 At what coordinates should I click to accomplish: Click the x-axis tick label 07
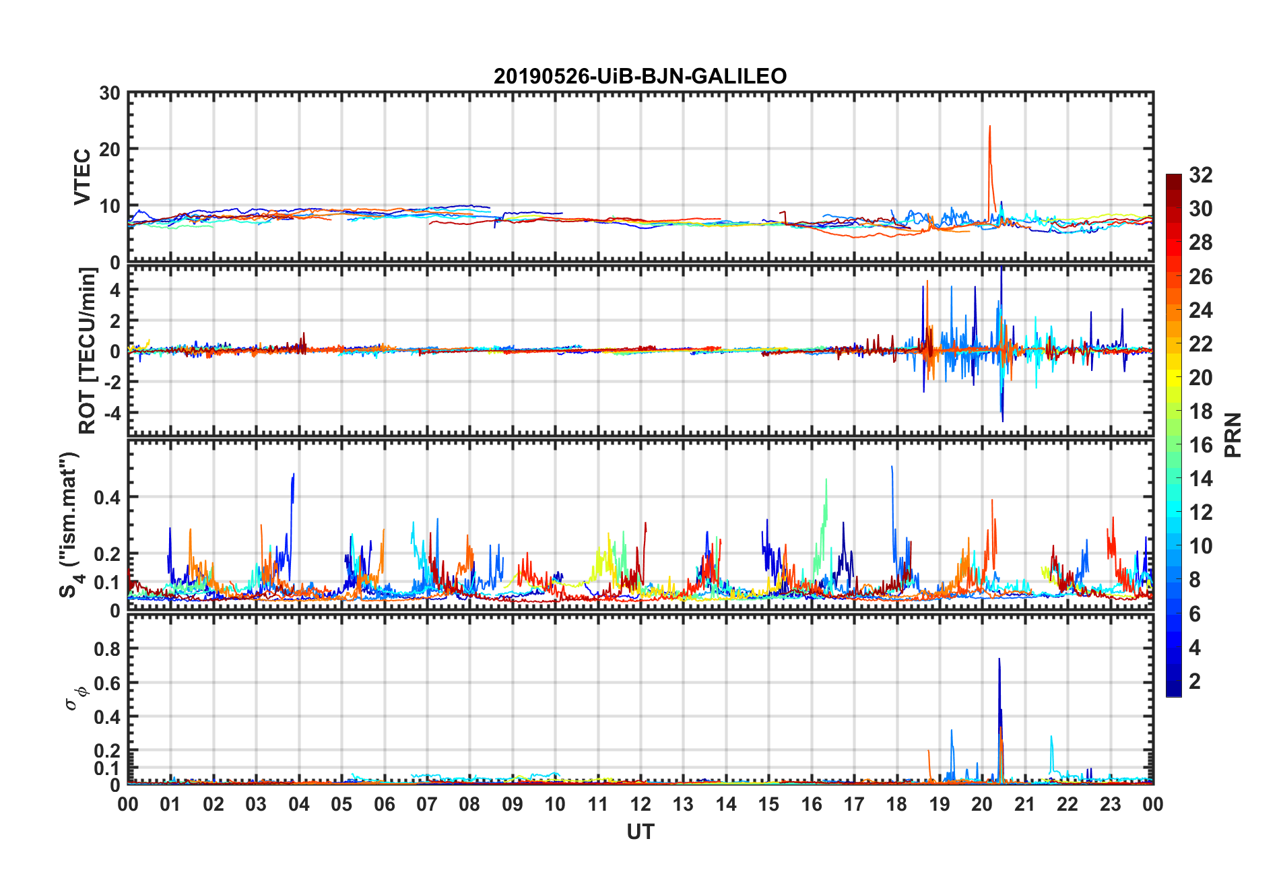(x=427, y=804)
